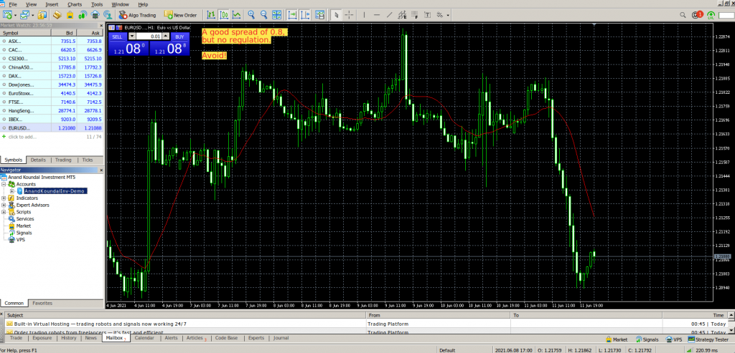Switch chart to bar chart mode
Image resolution: width=735 pixels, height=353 pixels.
212,16
